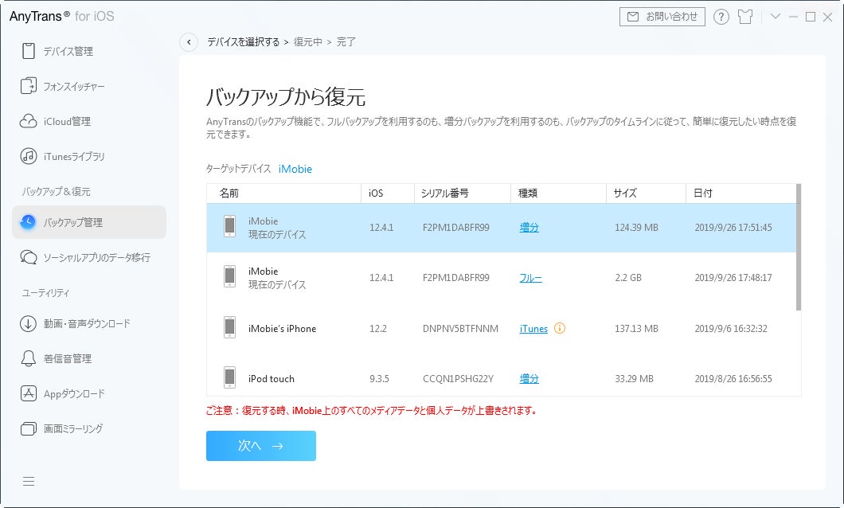Click the App Store icon for Appダウンロード
The height and width of the screenshot is (508, 844).
coord(28,393)
